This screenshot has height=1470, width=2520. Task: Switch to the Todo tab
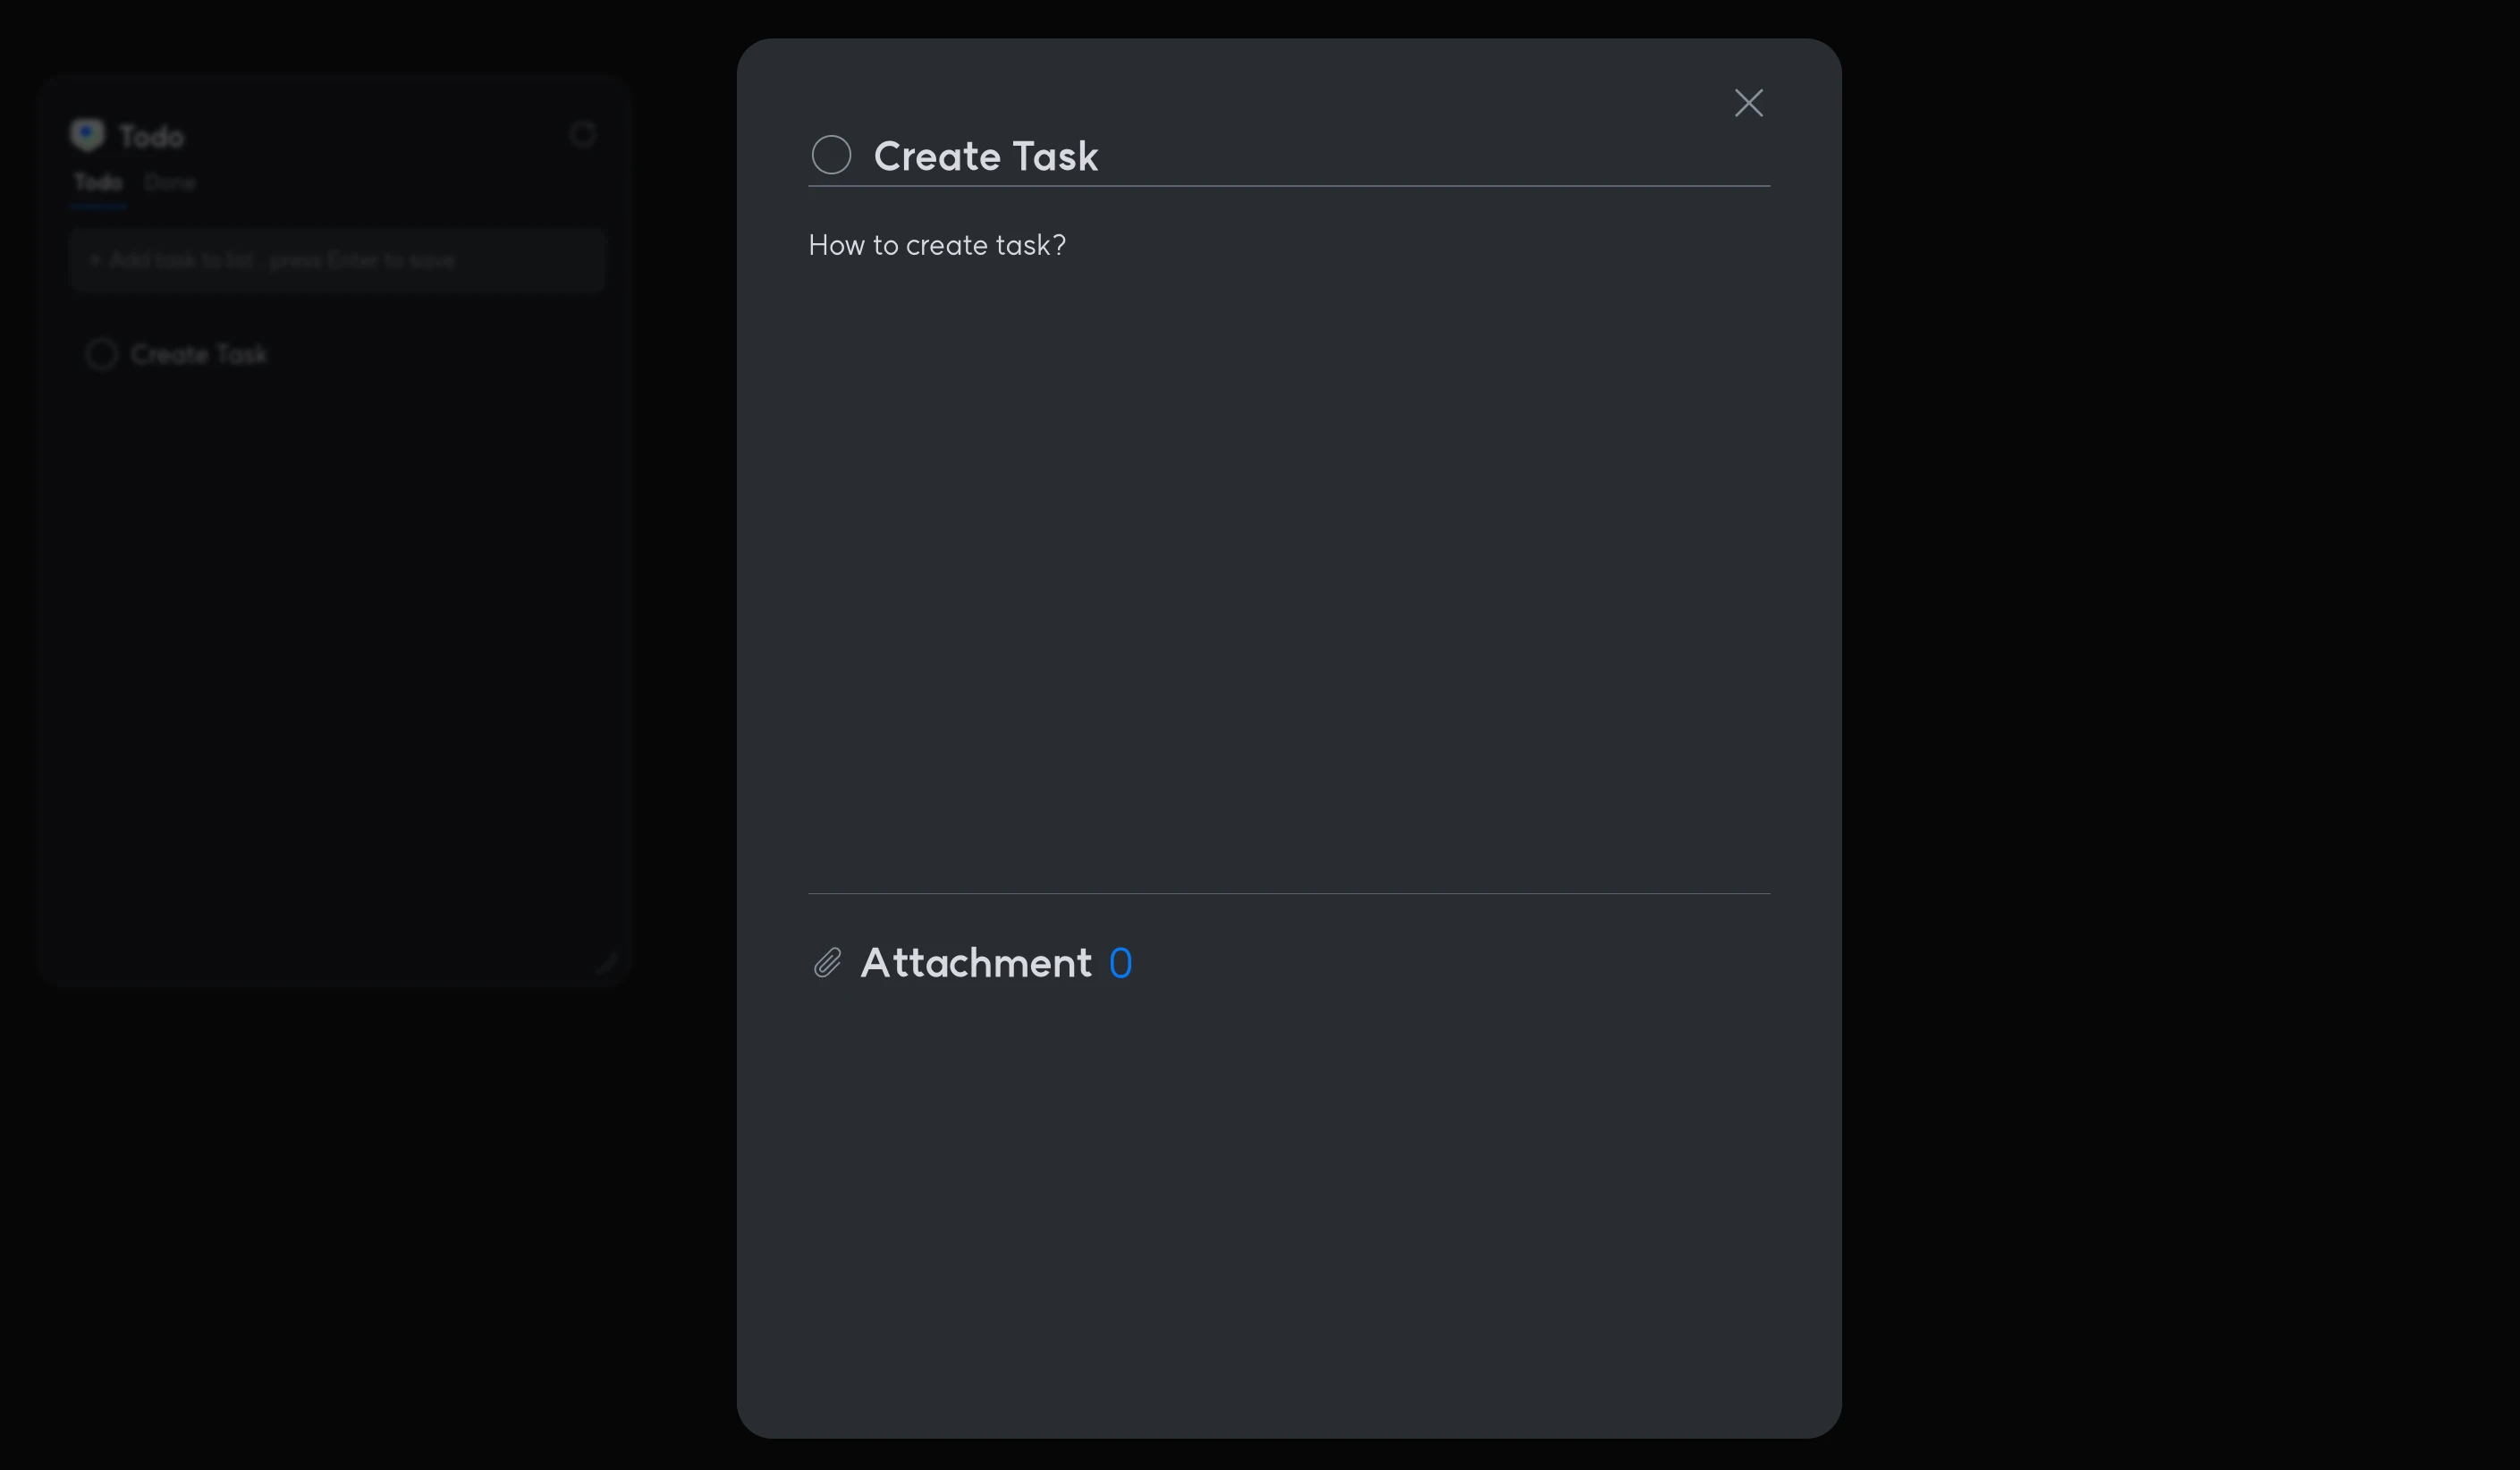pyautogui.click(x=98, y=182)
